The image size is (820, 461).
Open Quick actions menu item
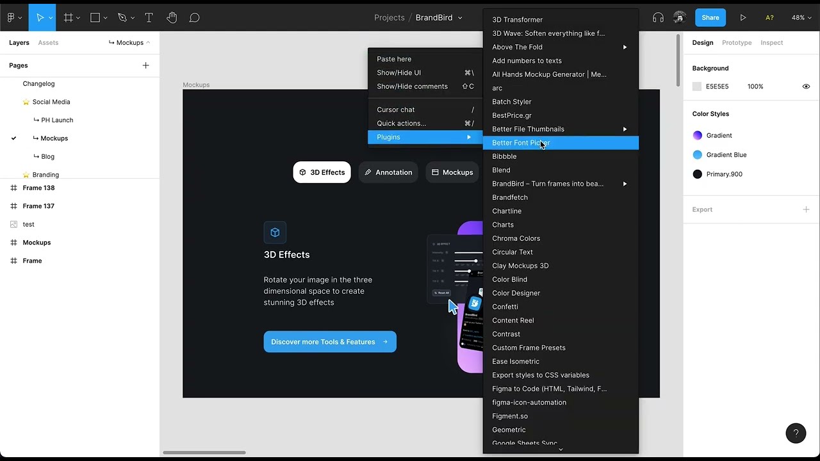pyautogui.click(x=425, y=123)
